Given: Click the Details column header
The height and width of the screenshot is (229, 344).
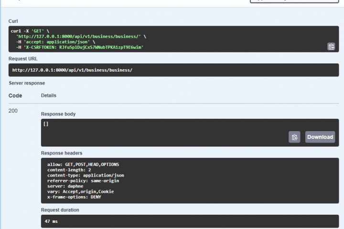Looking at the screenshot, I should click(x=49, y=95).
